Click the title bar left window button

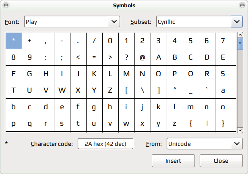point(6,5)
